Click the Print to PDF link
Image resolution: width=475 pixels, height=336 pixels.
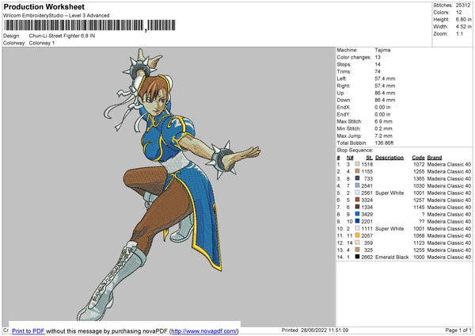click(28, 330)
